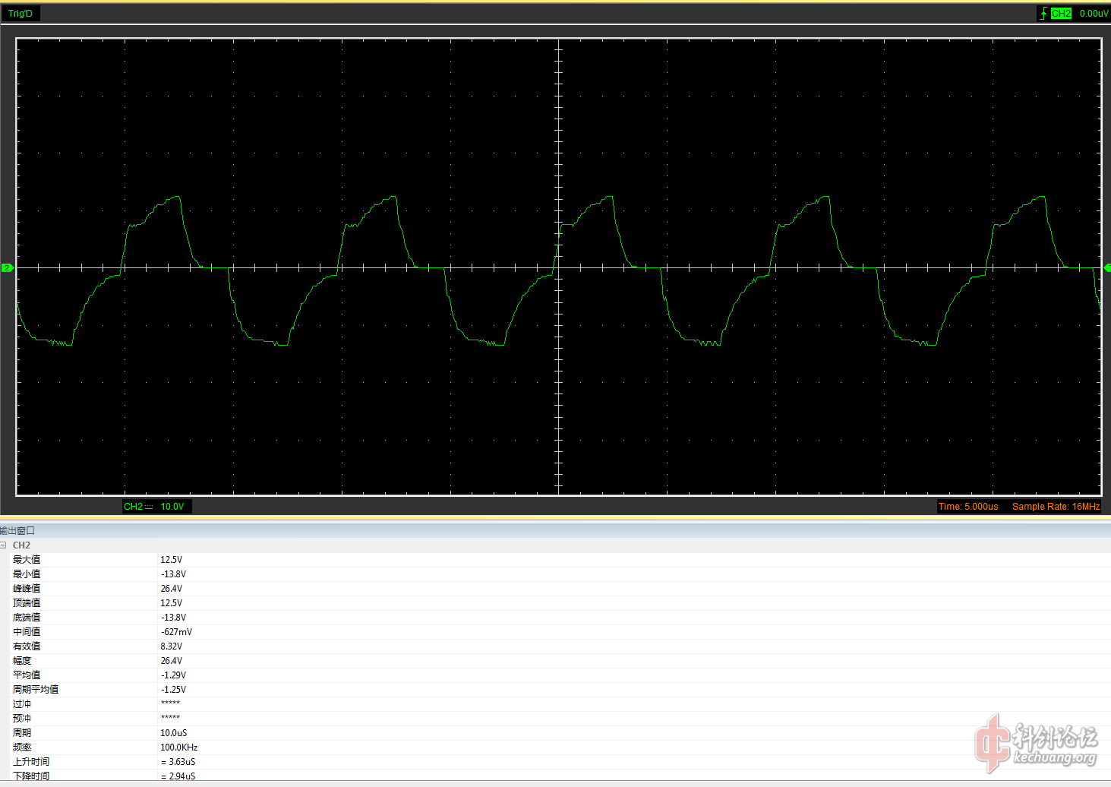Select the 预冲 row label
The height and width of the screenshot is (787, 1111).
(x=22, y=719)
